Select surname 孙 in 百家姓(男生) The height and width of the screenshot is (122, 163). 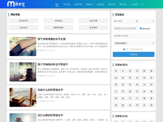[x=151, y=78]
